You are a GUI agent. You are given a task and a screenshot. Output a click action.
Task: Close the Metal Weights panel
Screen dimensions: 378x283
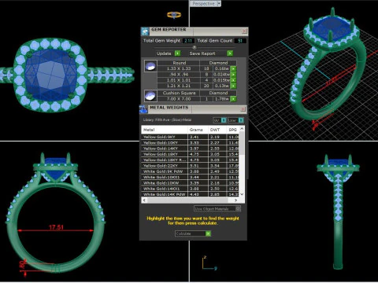[x=243, y=108]
